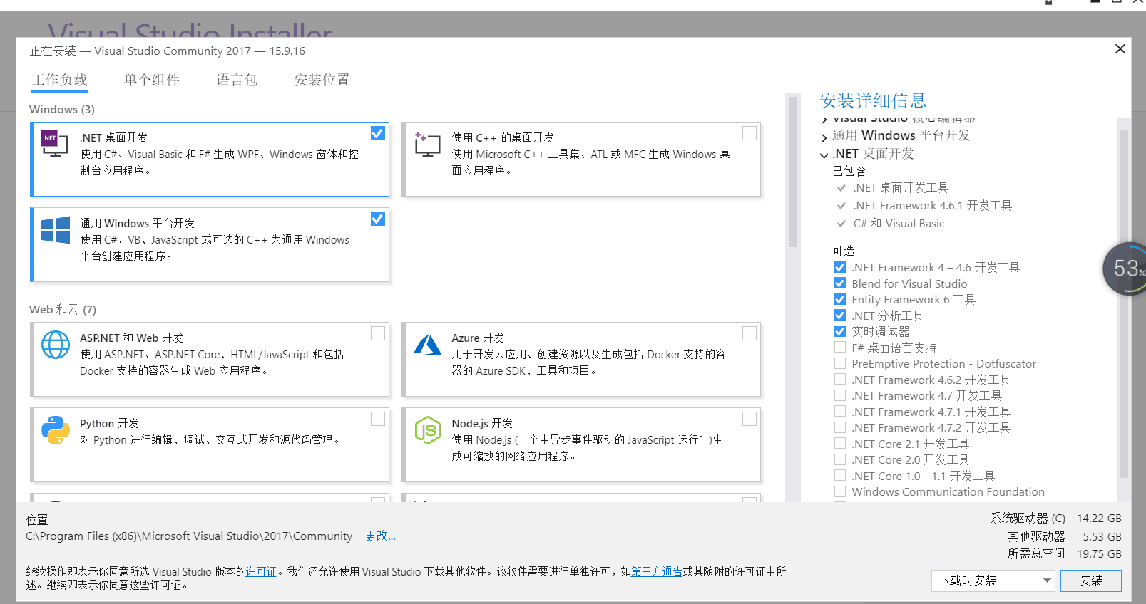Switch to the 工作负载 tab
1146x604 pixels.
point(59,80)
